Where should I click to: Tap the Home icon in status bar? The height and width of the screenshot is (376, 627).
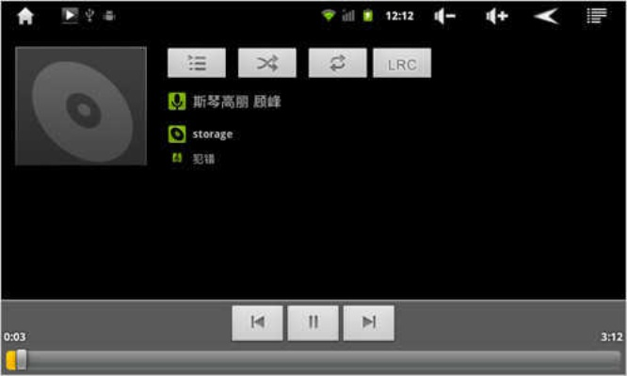[25, 16]
